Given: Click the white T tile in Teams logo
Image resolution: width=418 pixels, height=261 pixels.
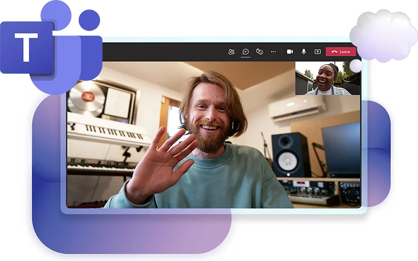Looking at the screenshot, I should [26, 47].
